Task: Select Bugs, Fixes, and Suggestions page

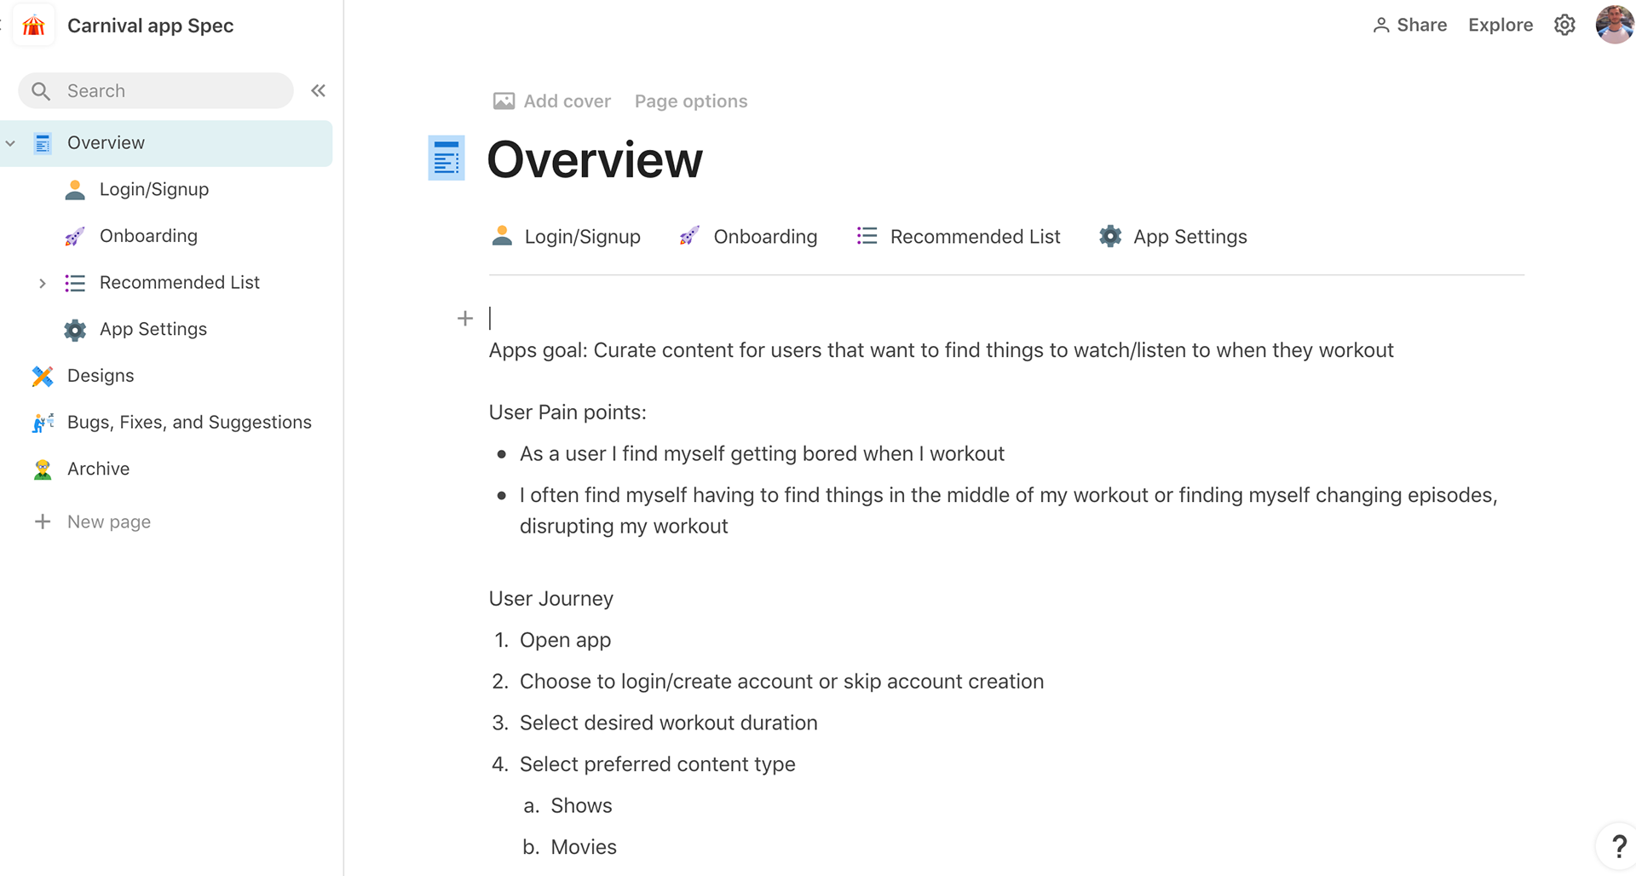Action: click(x=189, y=423)
